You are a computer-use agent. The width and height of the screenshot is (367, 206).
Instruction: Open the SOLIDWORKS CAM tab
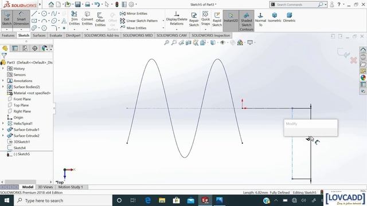point(171,35)
